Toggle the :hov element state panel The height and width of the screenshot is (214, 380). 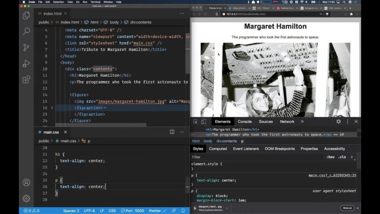331,157
